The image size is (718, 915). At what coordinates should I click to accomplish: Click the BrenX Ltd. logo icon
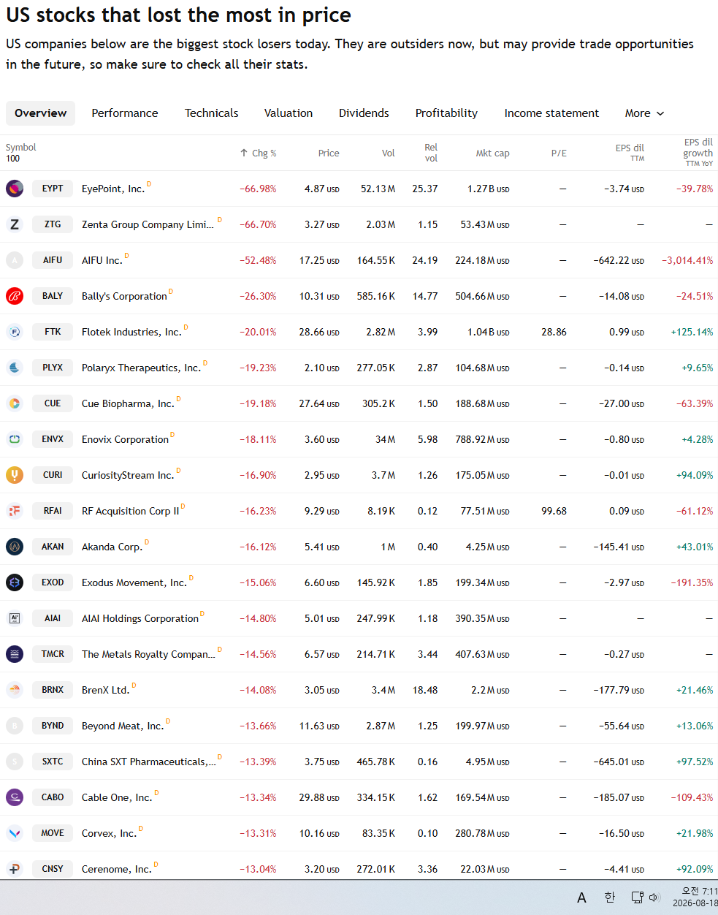click(15, 690)
